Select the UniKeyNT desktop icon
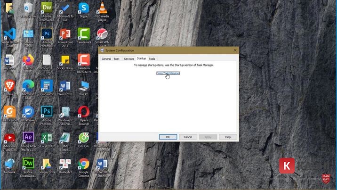 click(x=65, y=165)
